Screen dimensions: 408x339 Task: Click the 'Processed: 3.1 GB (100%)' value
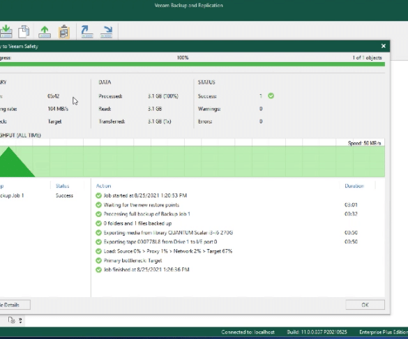tap(163, 96)
